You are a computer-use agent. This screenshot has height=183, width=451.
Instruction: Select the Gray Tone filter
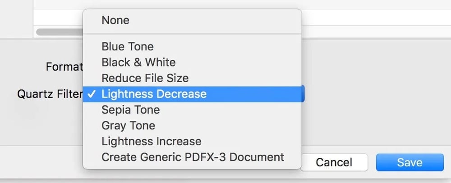pos(128,125)
